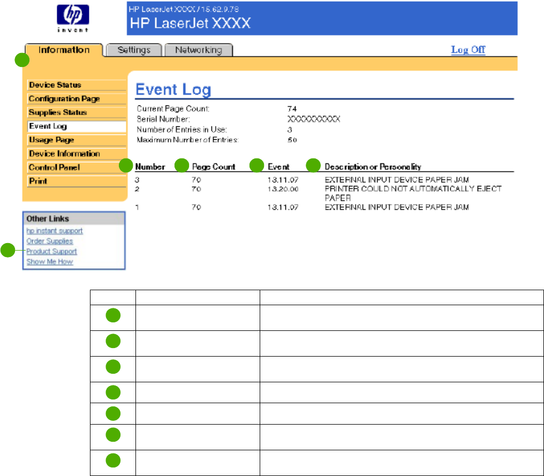Open hp instant support link

(x=55, y=231)
